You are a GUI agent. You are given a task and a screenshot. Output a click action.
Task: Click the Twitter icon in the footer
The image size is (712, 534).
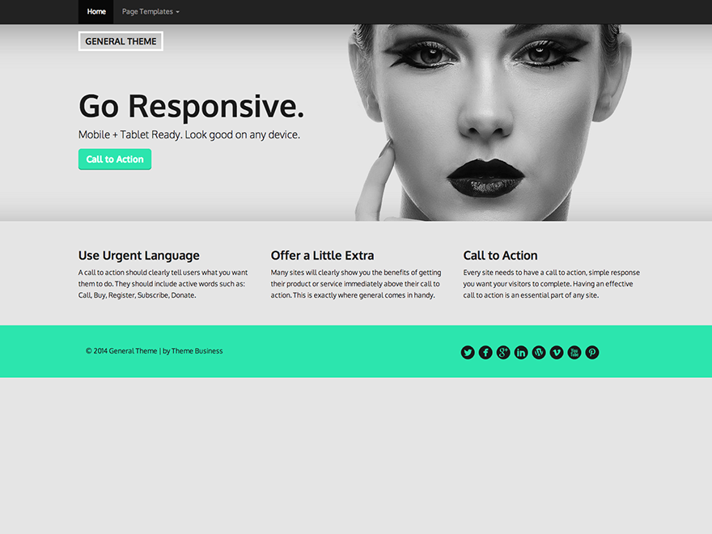click(x=468, y=352)
